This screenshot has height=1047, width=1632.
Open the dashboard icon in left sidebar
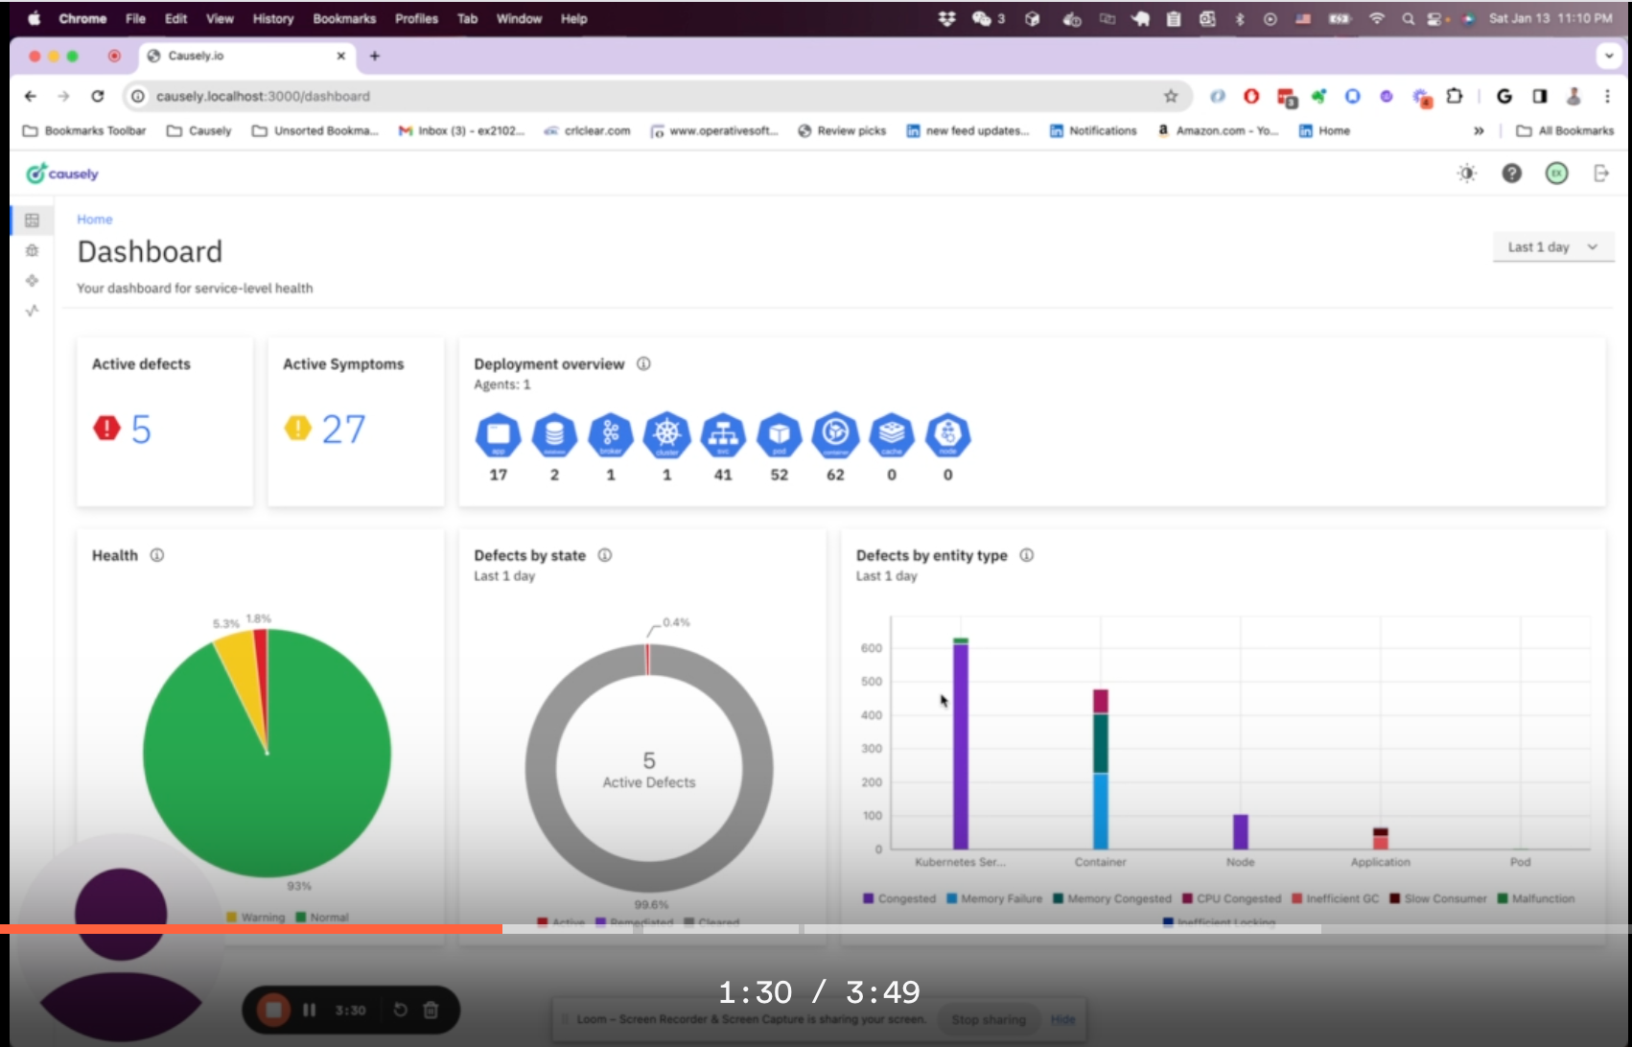pyautogui.click(x=32, y=221)
